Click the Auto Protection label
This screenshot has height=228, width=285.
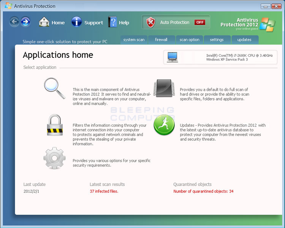pos(175,22)
